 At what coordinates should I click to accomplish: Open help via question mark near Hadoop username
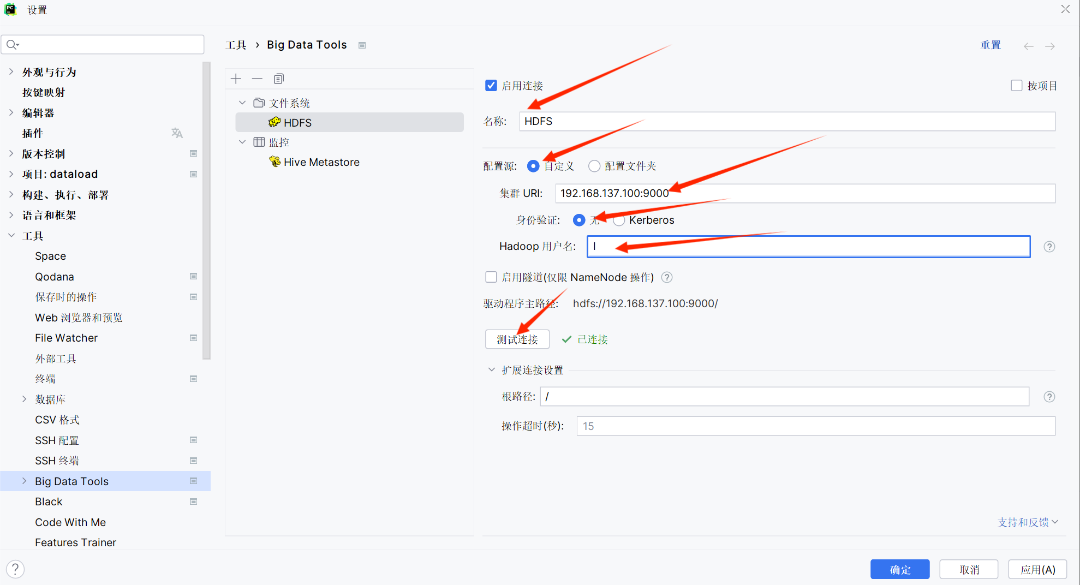point(1048,246)
